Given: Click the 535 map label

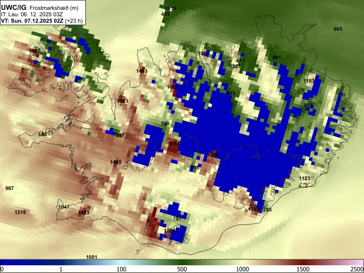Looking at the screenshot, I should [165, 124].
